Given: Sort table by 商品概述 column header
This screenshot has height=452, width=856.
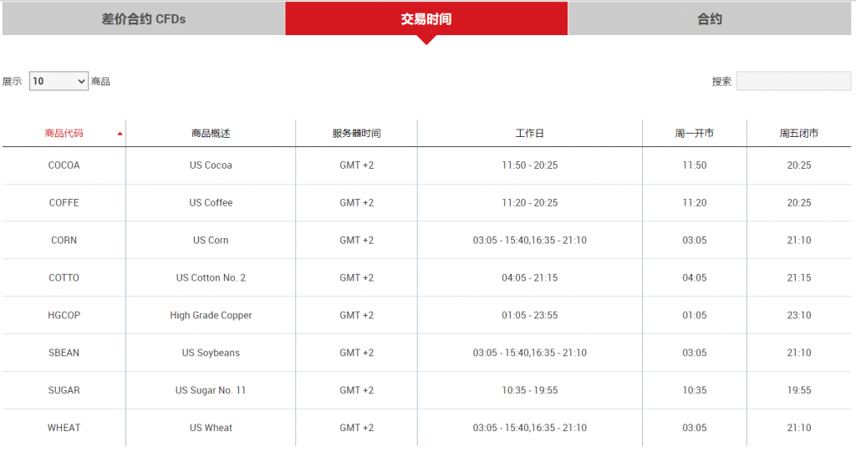Looking at the screenshot, I should point(211,134).
